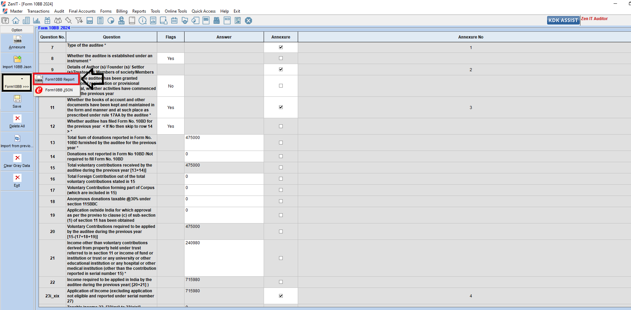Open Annexure option in sidebar

pos(17,43)
